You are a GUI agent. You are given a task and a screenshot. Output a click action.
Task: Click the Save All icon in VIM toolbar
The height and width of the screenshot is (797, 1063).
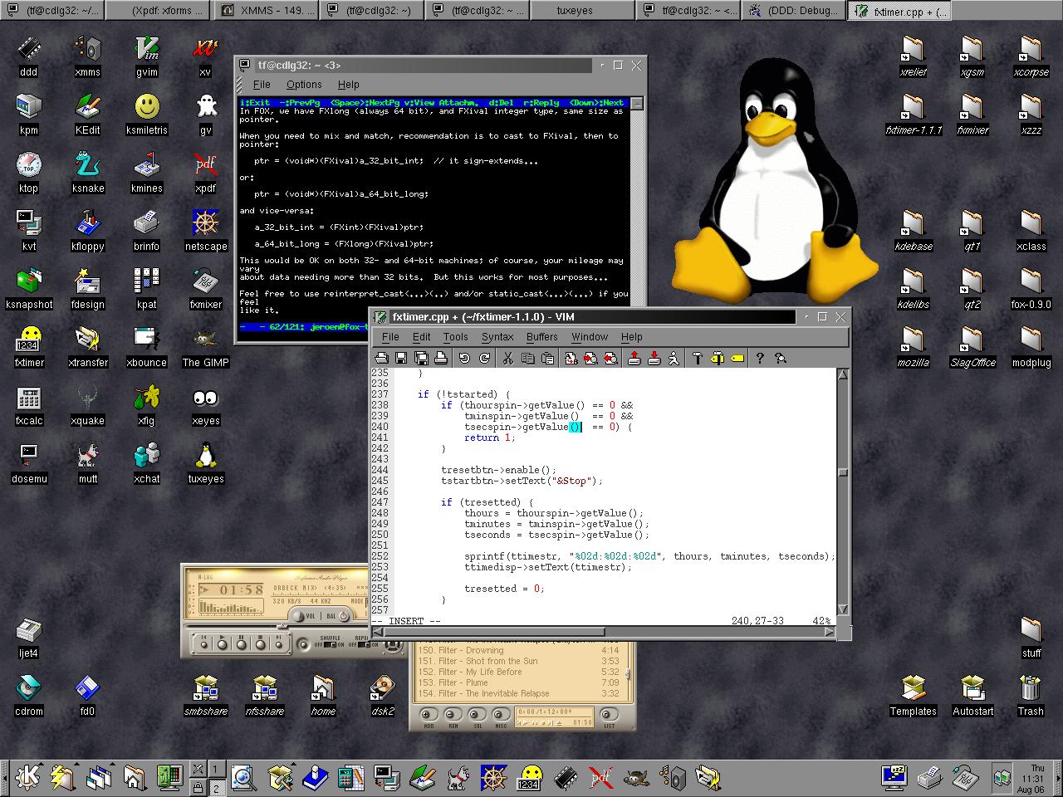click(421, 358)
